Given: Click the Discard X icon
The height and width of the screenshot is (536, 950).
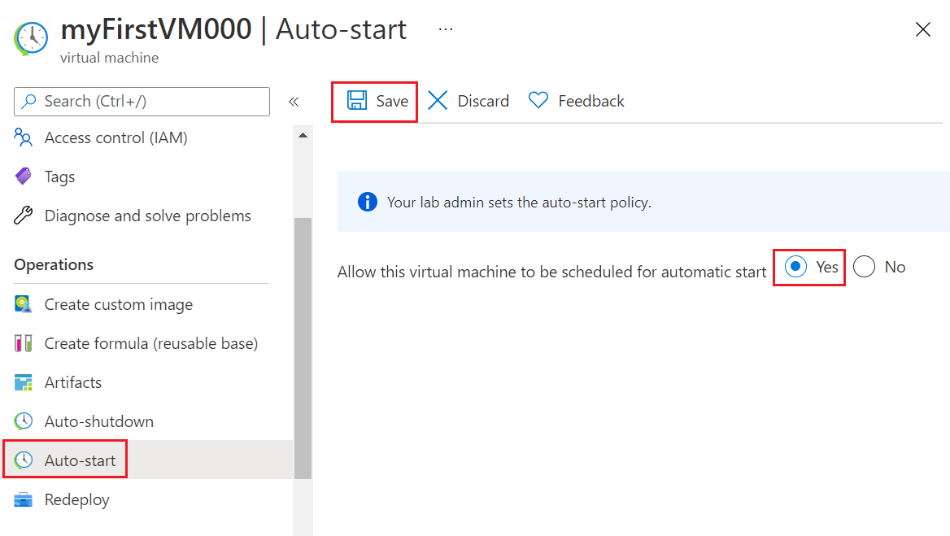Looking at the screenshot, I should click(x=438, y=101).
